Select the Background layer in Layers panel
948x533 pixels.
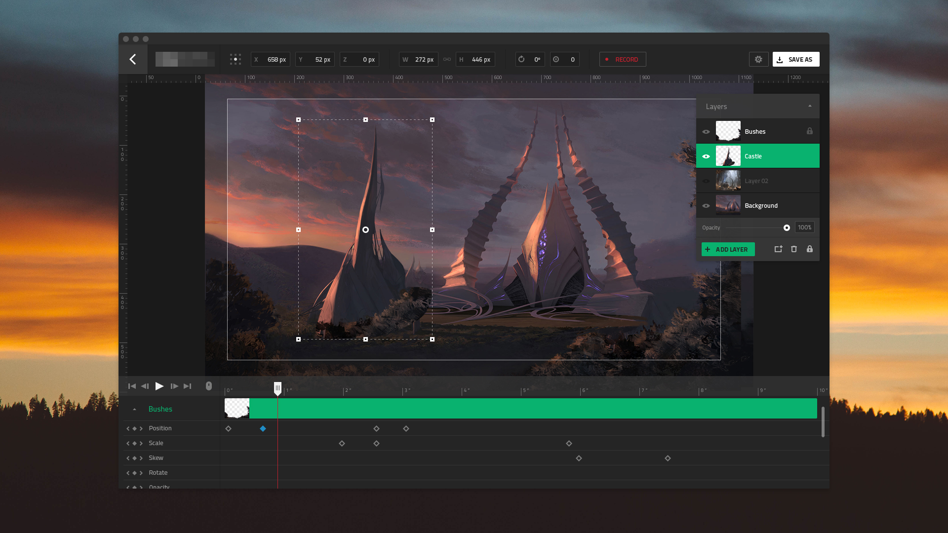[760, 205]
